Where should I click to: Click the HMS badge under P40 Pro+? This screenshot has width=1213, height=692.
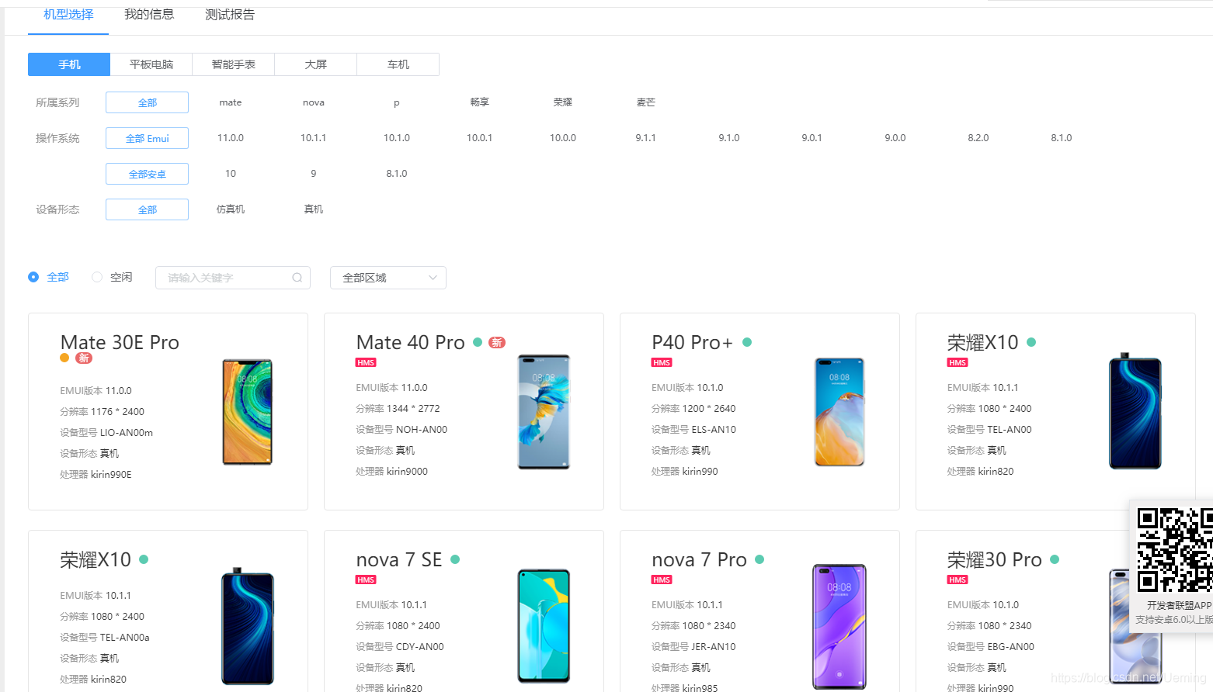tap(662, 362)
